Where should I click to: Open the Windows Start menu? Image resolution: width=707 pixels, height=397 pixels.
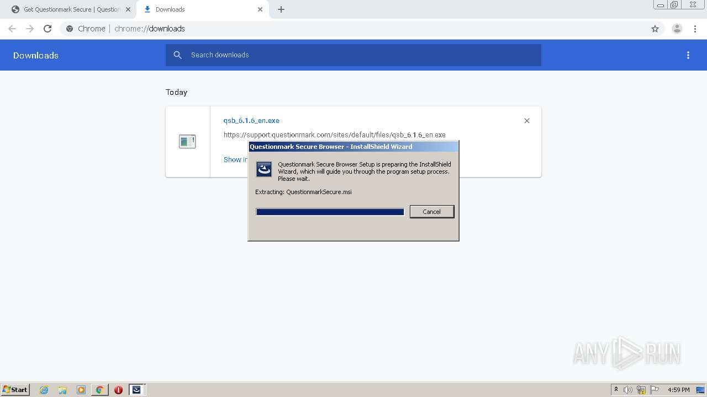[x=15, y=390]
